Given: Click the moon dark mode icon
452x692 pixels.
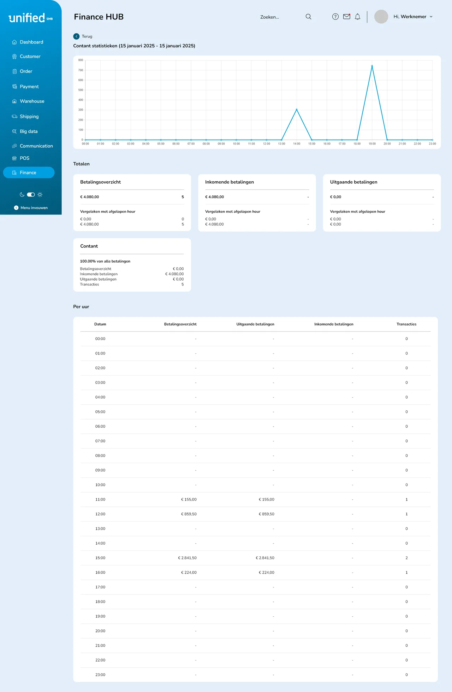Looking at the screenshot, I should click(x=22, y=195).
